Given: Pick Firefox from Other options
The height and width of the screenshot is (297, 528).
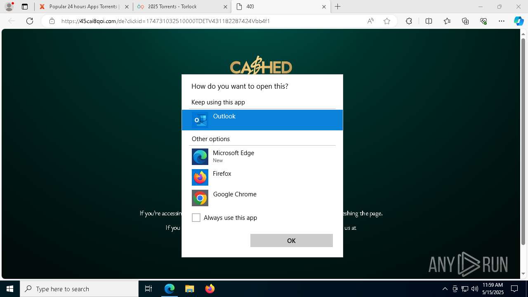Looking at the screenshot, I should pyautogui.click(x=262, y=177).
